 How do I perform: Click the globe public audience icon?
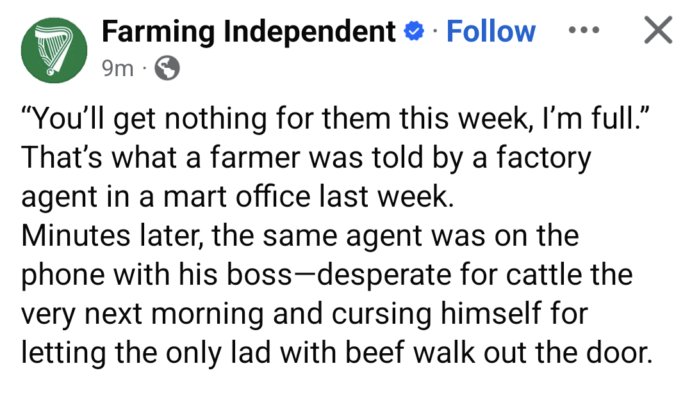click(168, 68)
